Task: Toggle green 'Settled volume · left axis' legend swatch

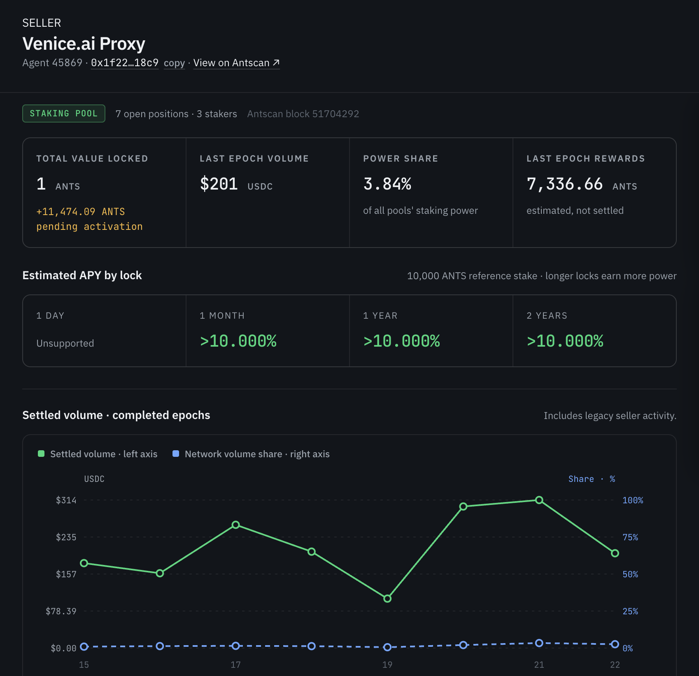Action: (41, 454)
